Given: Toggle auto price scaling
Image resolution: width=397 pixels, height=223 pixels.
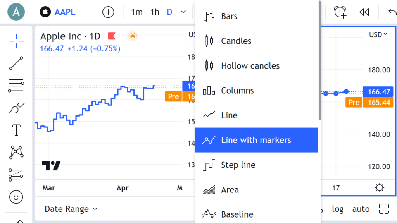Looking at the screenshot, I should click(361, 209).
